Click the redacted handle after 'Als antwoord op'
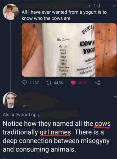117x159 pixels. 59,114
